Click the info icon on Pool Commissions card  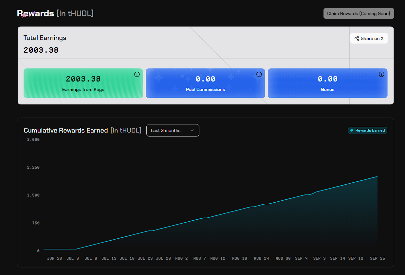(259, 74)
